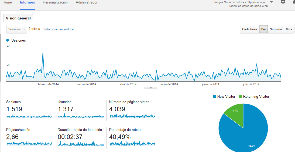
Task: Open the Sesiones metric dropdown
Action: (17, 29)
